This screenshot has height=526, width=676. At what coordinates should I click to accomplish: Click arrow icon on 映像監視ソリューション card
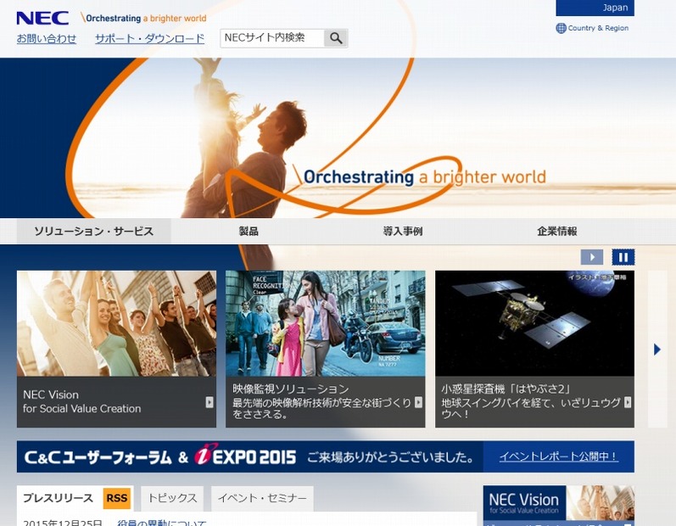(418, 402)
